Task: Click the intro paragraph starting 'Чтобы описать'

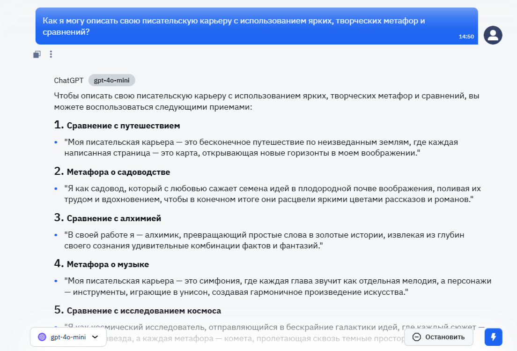Action: point(266,101)
